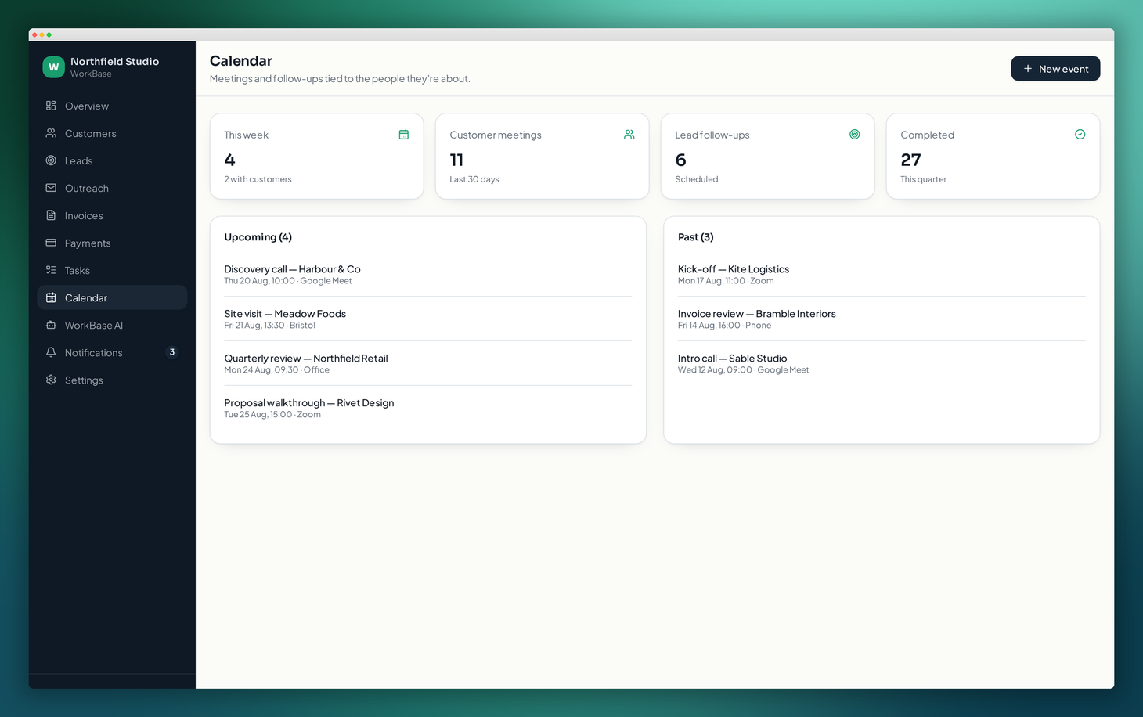1143x717 pixels.
Task: Go to Settings label in sidebar
Action: click(84, 380)
